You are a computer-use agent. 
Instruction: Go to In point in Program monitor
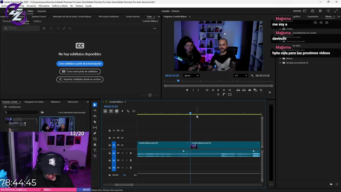click(x=207, y=90)
